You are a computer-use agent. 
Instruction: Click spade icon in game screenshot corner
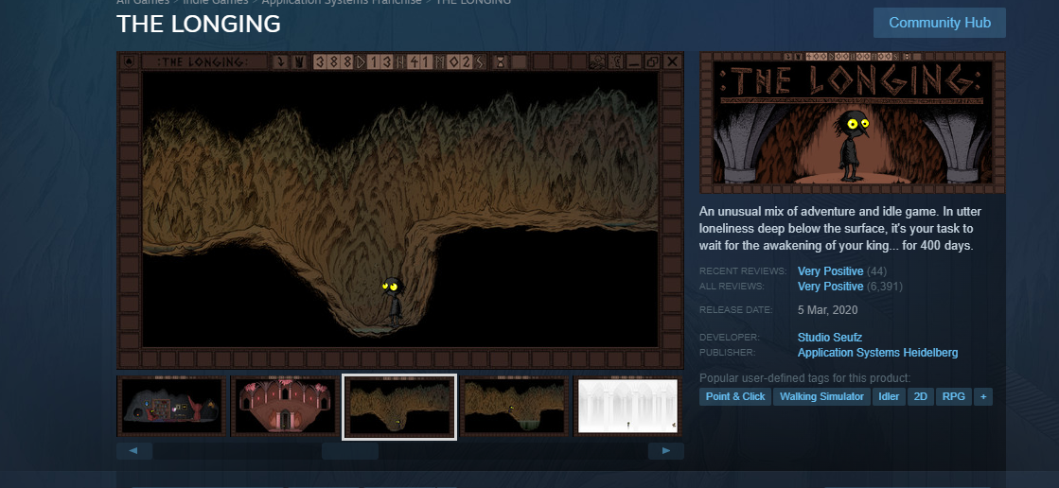[129, 61]
